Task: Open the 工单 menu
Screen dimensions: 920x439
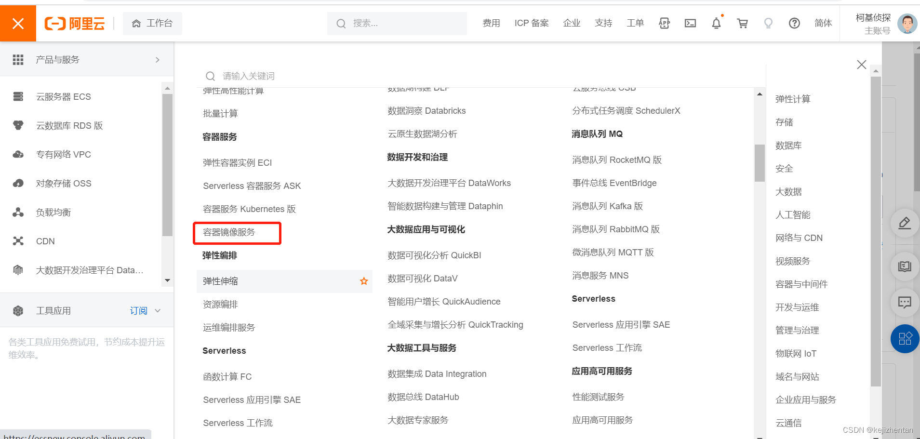Action: [x=635, y=23]
